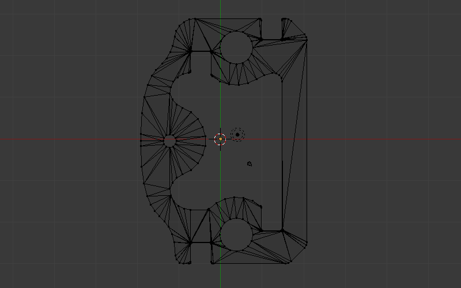Select the lamp object with dashed rings
This screenshot has width=461, height=288.
(x=237, y=135)
